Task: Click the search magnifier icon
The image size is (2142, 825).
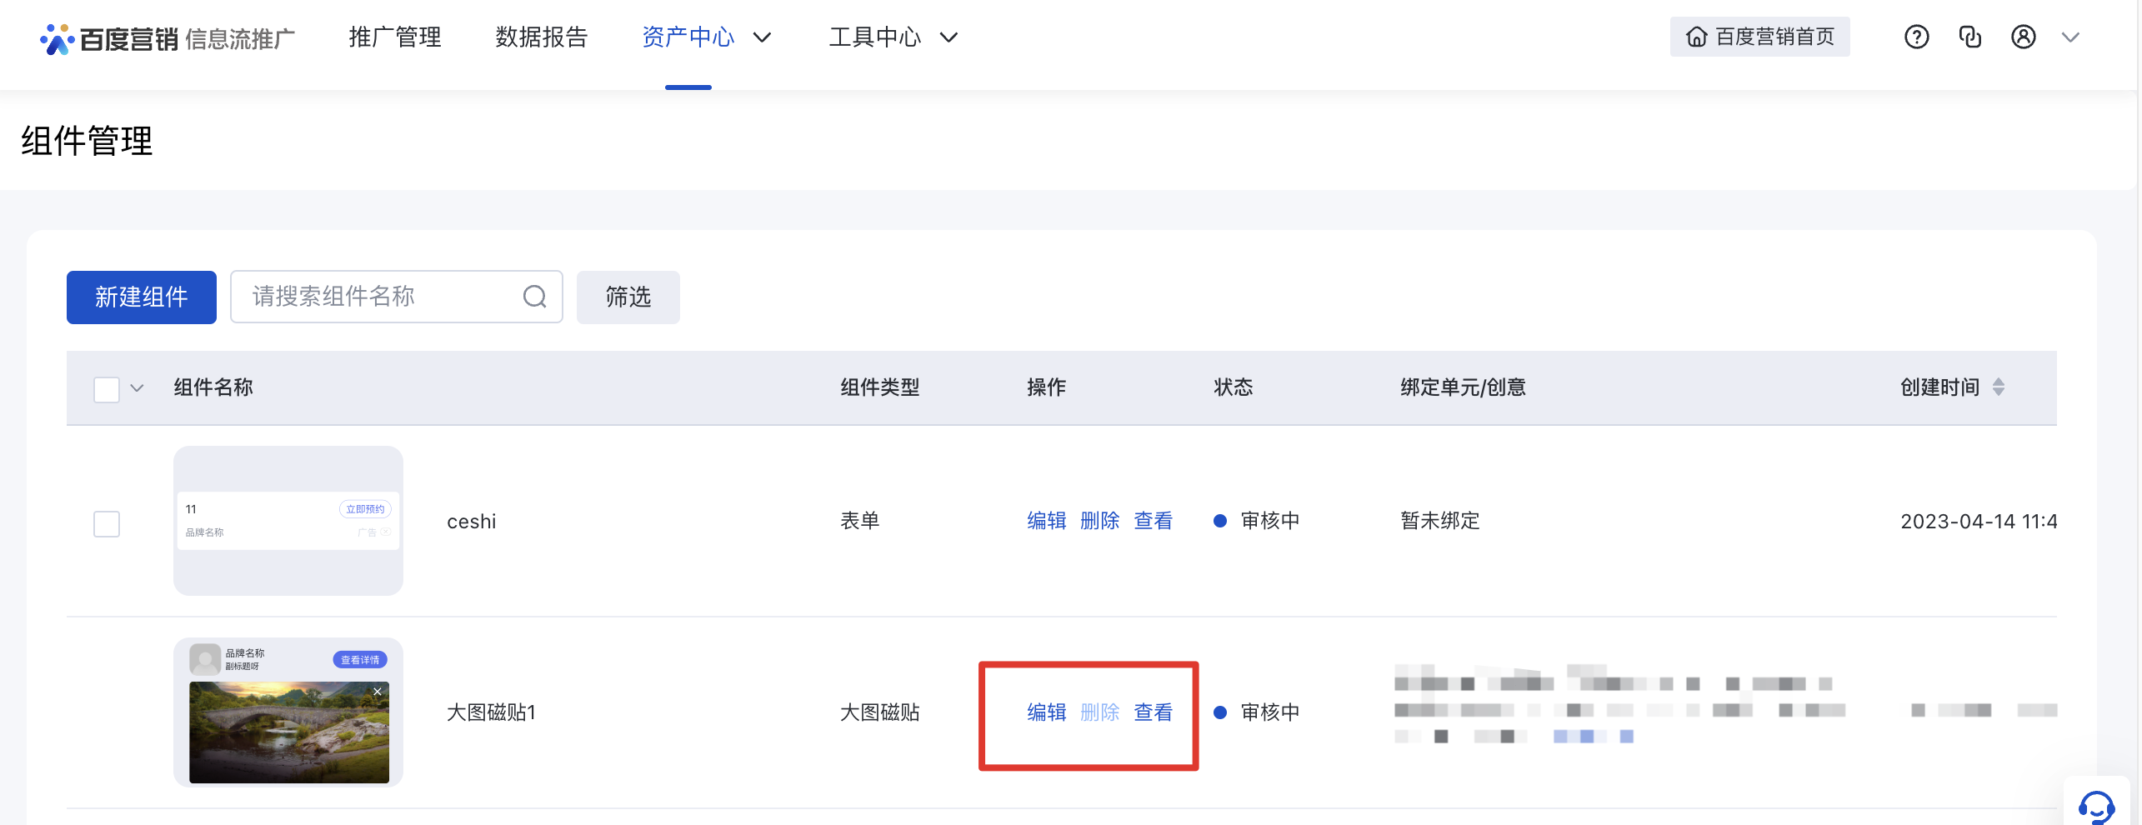Action: [534, 297]
